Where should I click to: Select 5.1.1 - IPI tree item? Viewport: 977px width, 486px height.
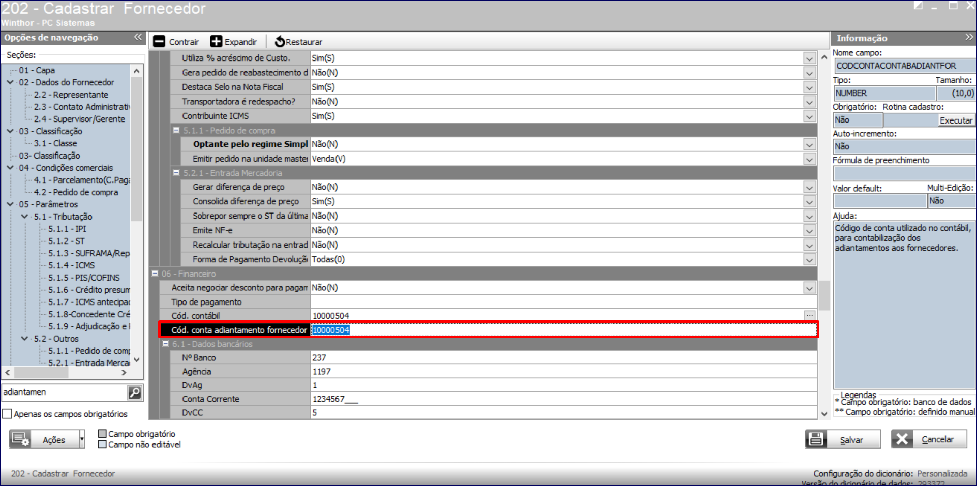(68, 229)
